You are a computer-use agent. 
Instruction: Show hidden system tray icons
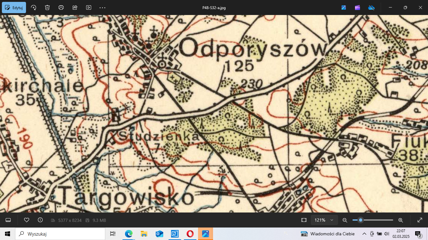(x=364, y=234)
